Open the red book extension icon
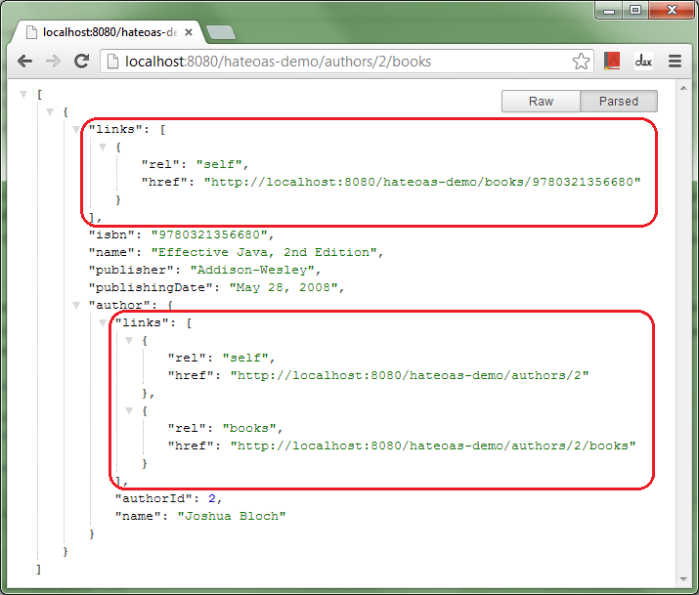This screenshot has width=699, height=595. (612, 61)
